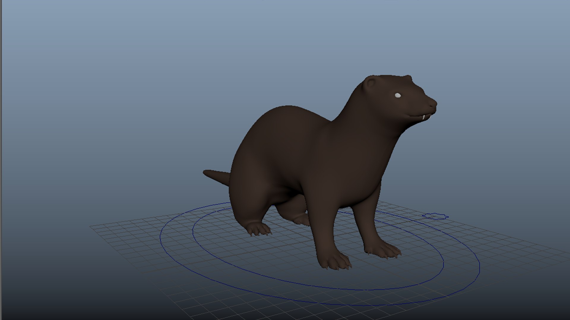570x320 pixels.
Task: Click the ferret's white fang tooth
Action: (x=423, y=118)
